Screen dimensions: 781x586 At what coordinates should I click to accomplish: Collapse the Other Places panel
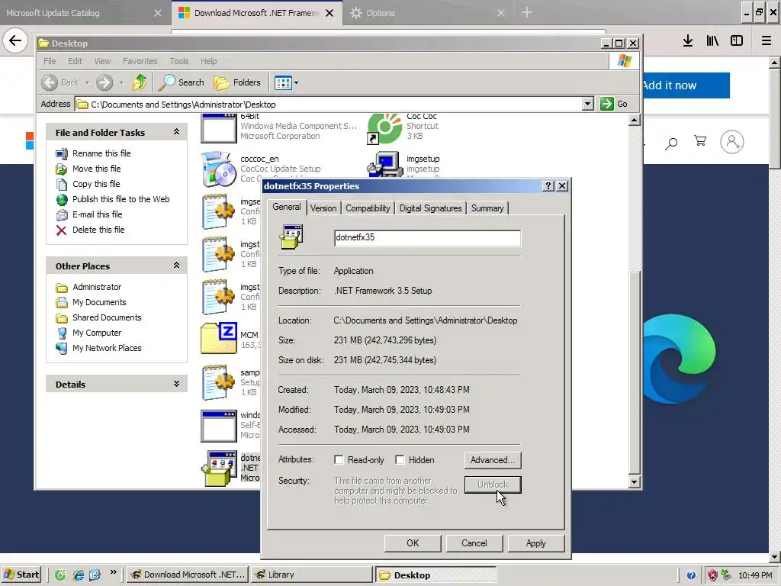[176, 266]
